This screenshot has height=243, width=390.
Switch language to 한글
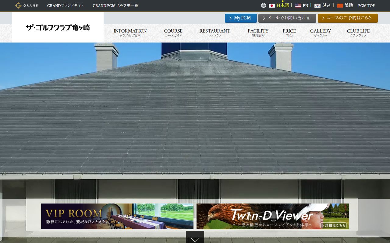pos(326,5)
